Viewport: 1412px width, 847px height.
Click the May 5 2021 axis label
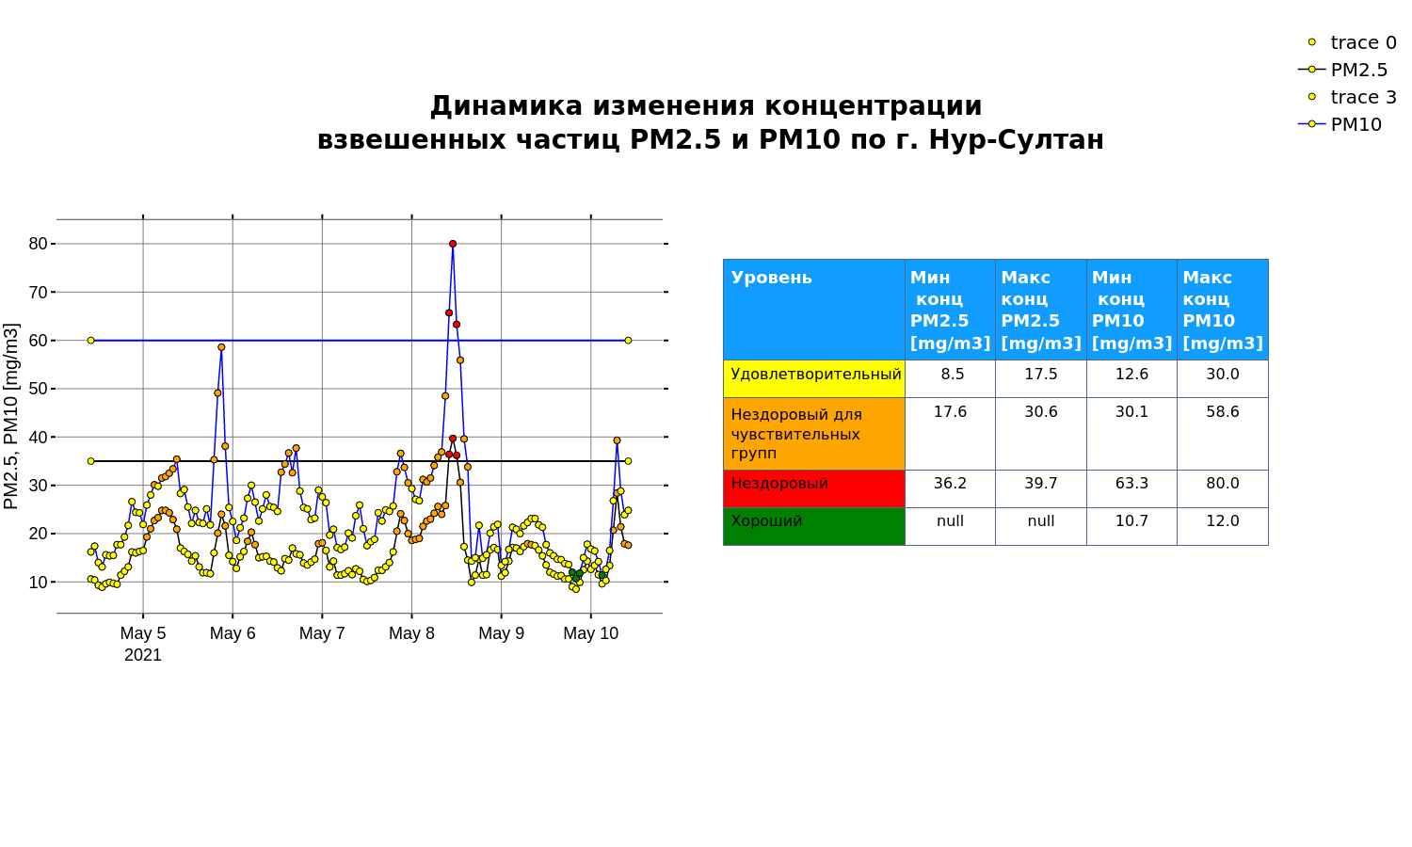click(143, 644)
